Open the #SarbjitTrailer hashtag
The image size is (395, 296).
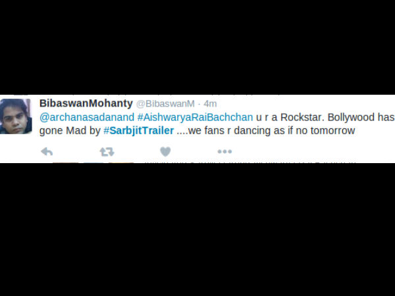pyautogui.click(x=139, y=131)
